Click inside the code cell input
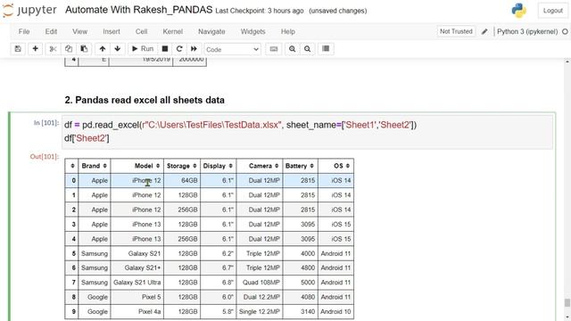Viewport: 571px width, 321px height. pos(307,132)
